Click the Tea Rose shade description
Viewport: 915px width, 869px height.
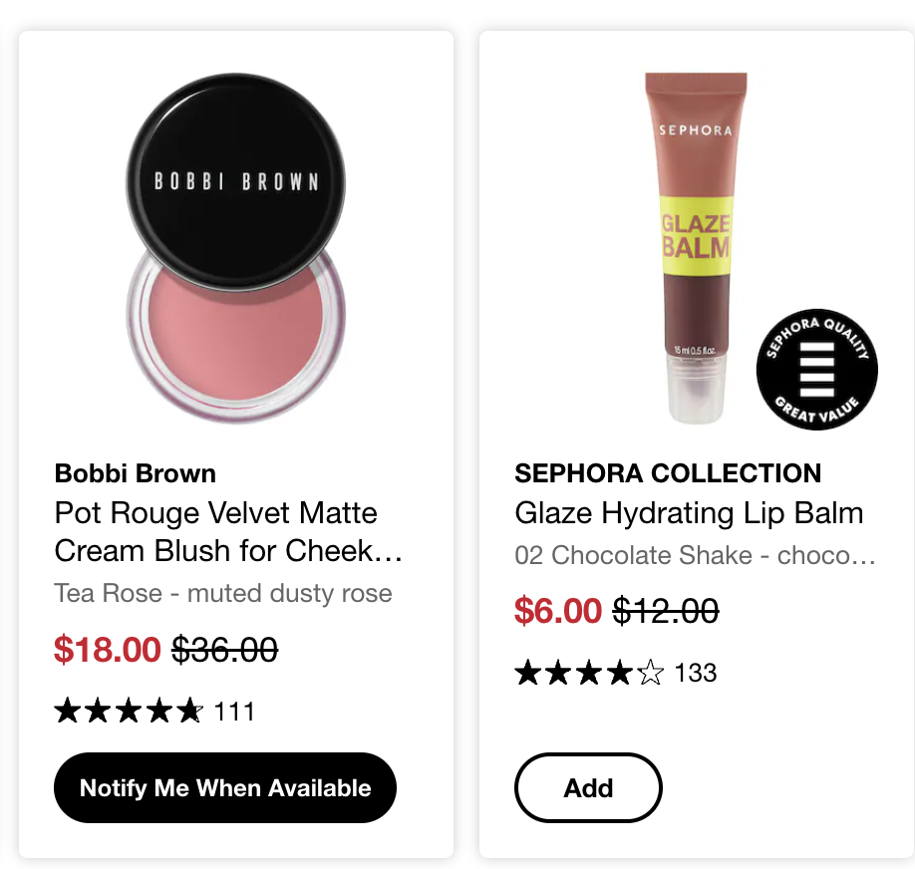tap(223, 593)
